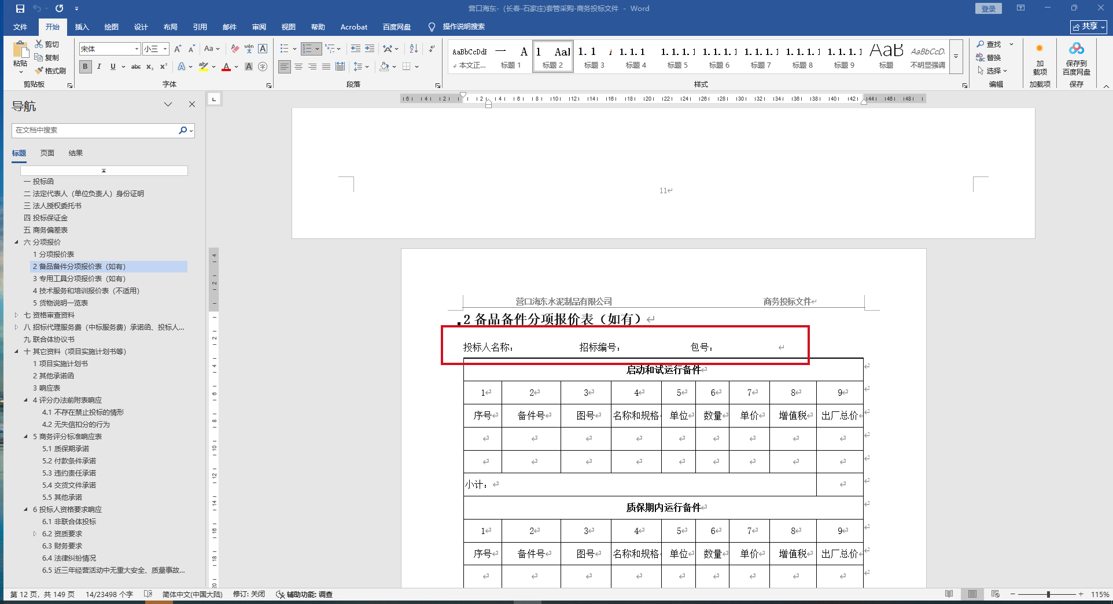This screenshot has height=604, width=1113.
Task: Open the spelling check icon in the status bar
Action: (x=148, y=594)
